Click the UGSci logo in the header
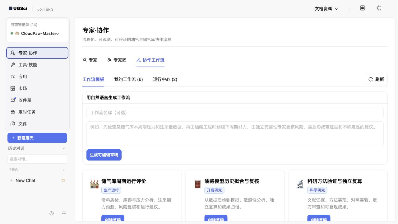This screenshot has width=398, height=224. coord(18,8)
